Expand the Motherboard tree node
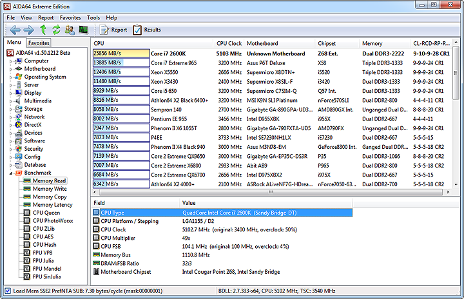The image size is (464, 299). coord(11,70)
